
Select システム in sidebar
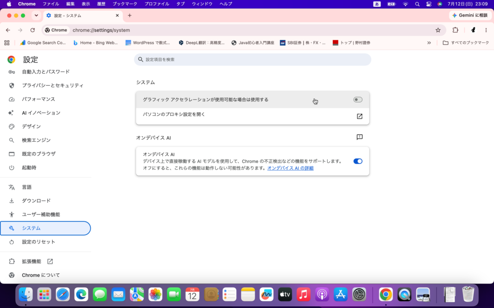point(46,228)
